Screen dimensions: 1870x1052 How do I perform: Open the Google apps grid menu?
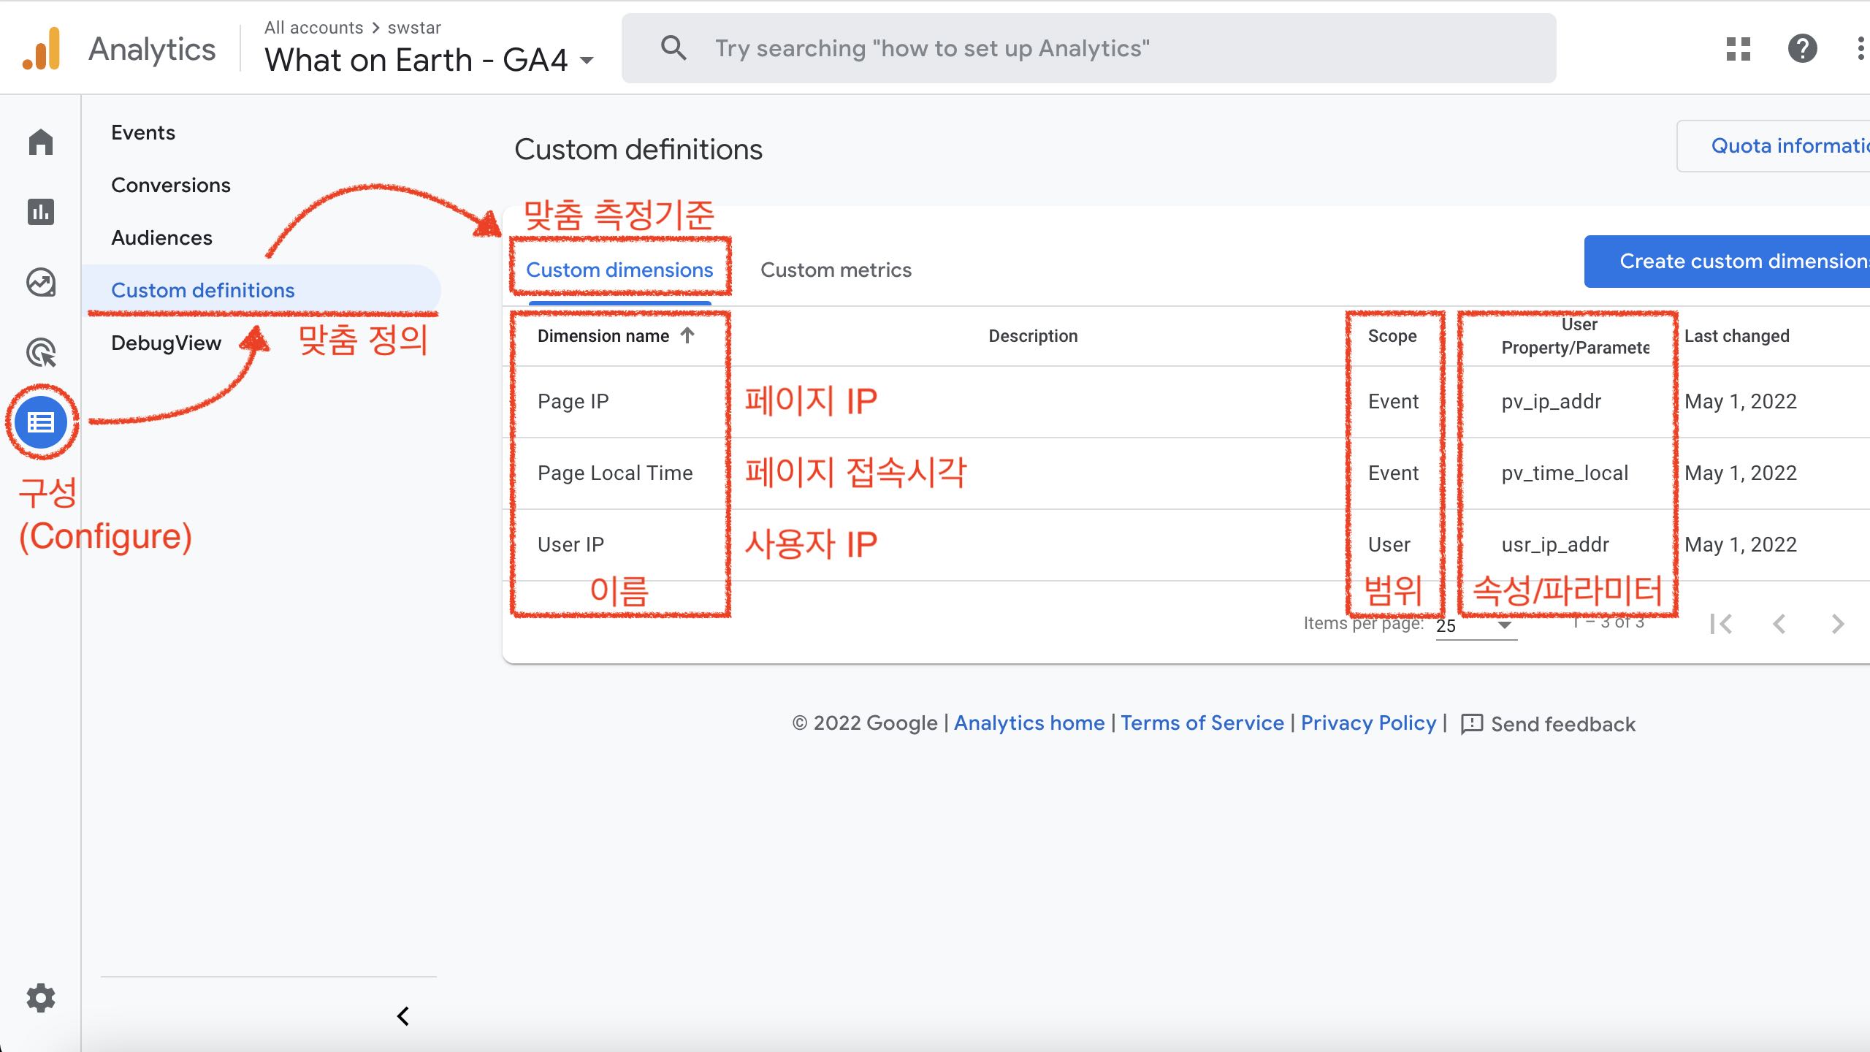pyautogui.click(x=1737, y=48)
